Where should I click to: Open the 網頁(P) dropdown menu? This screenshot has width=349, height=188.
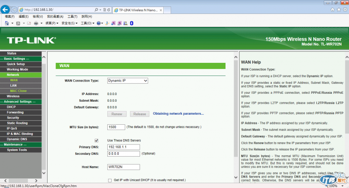pyautogui.click(x=52, y=23)
